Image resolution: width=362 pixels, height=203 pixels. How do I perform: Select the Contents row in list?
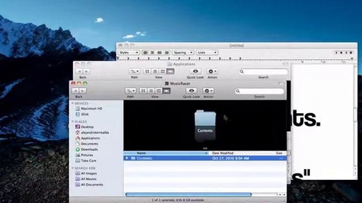click(205, 158)
